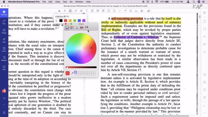The image size is (208, 117).
Task: Switch to color sliders tab in Colors
Action: [72, 27]
